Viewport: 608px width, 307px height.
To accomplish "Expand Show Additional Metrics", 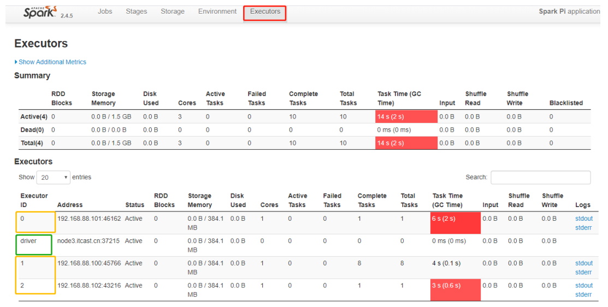I will [52, 62].
